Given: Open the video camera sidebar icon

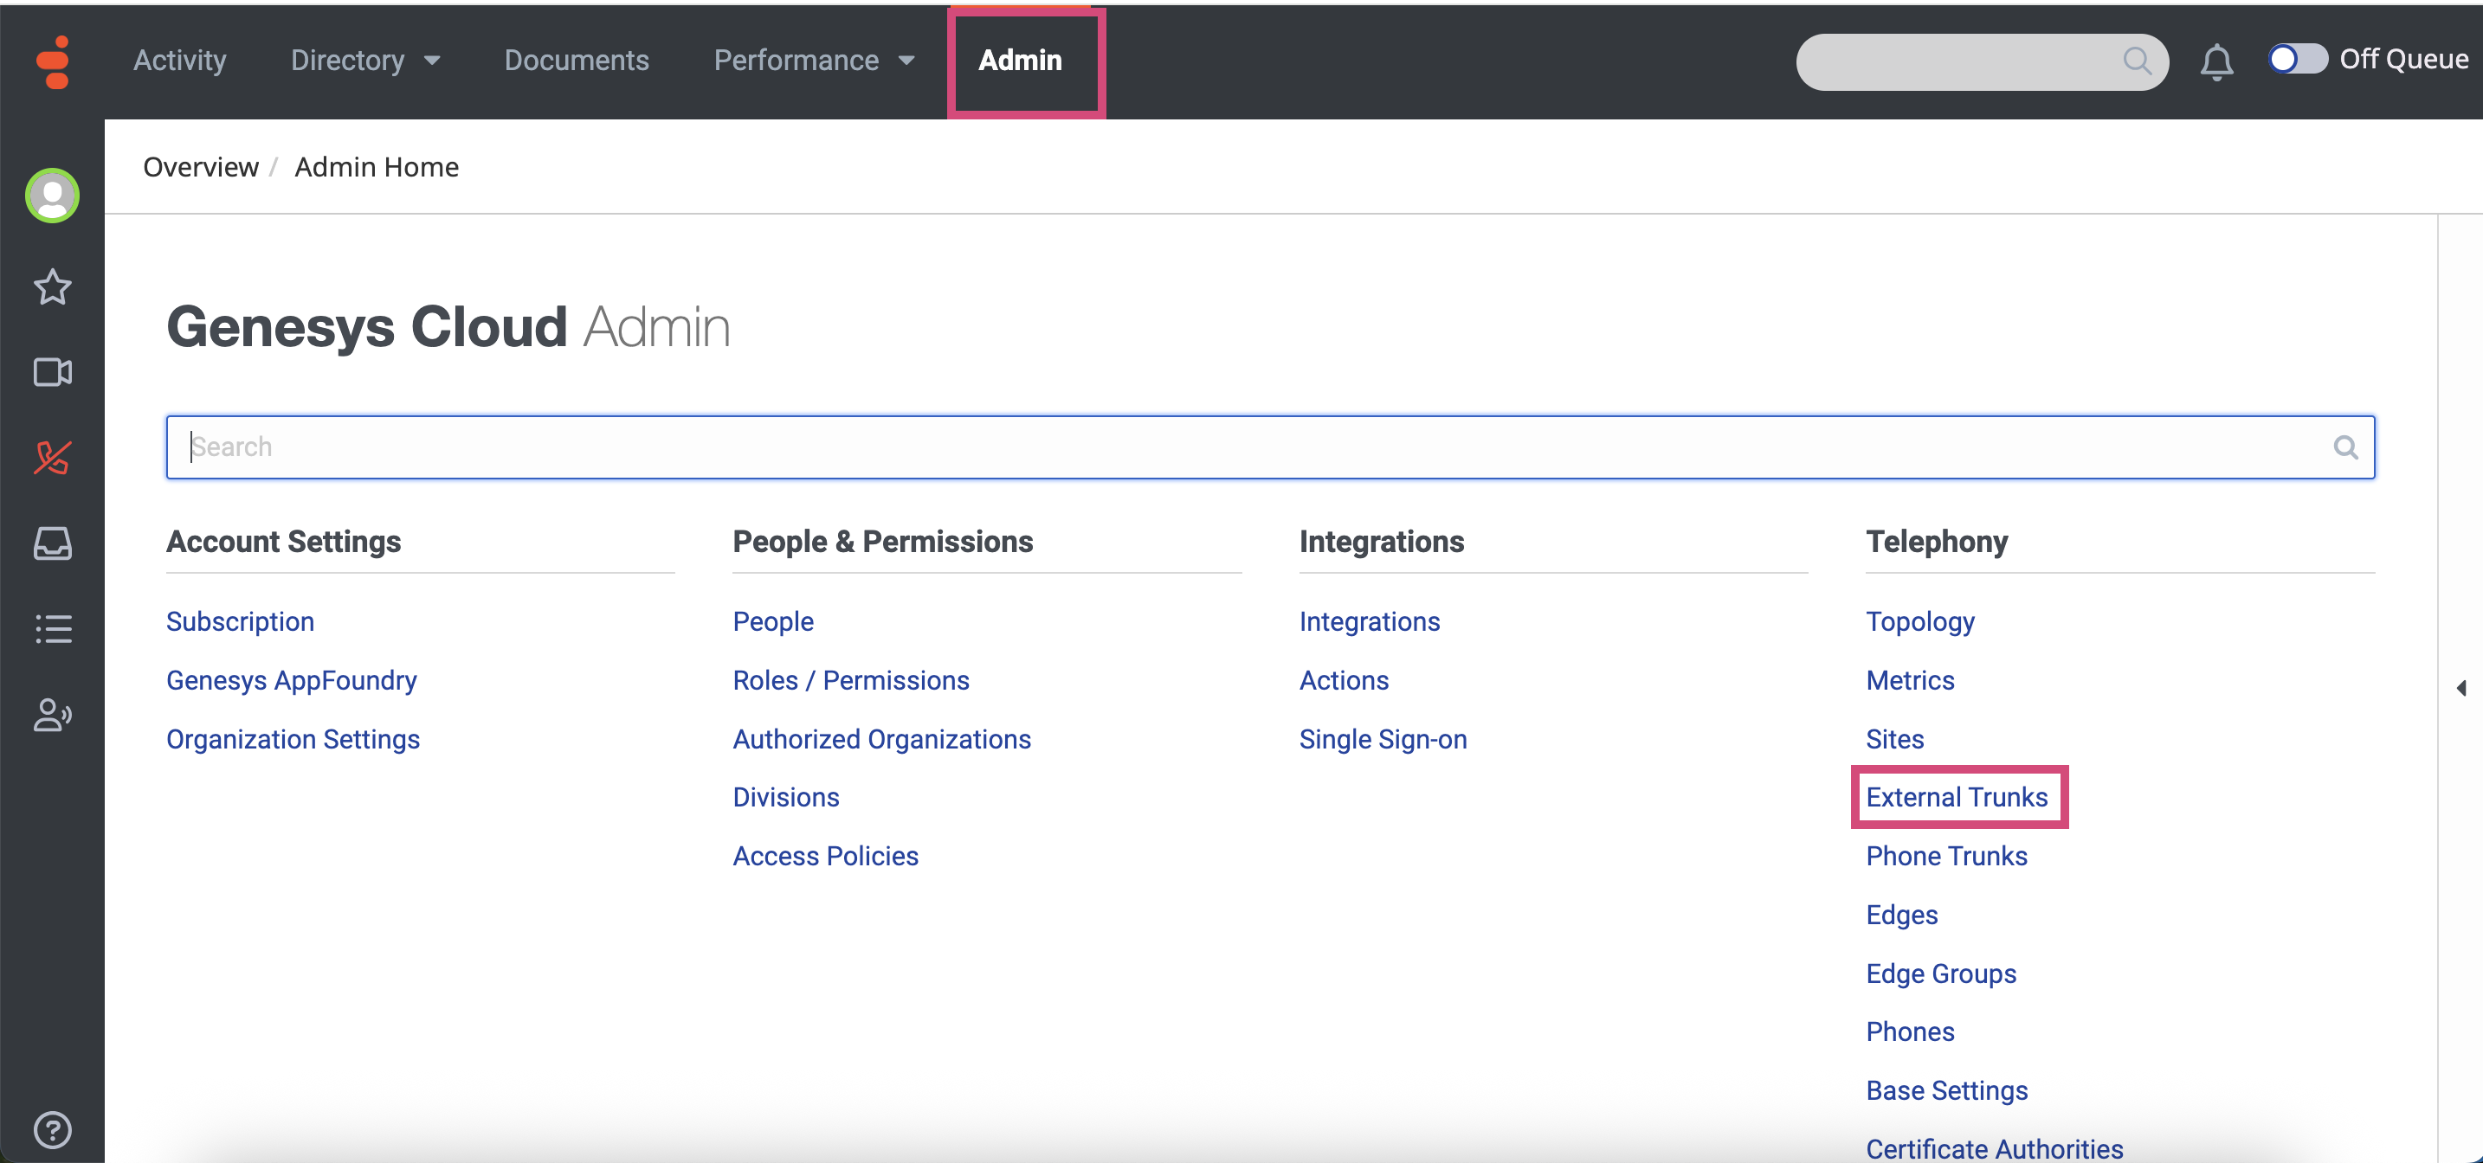Looking at the screenshot, I should [x=52, y=372].
